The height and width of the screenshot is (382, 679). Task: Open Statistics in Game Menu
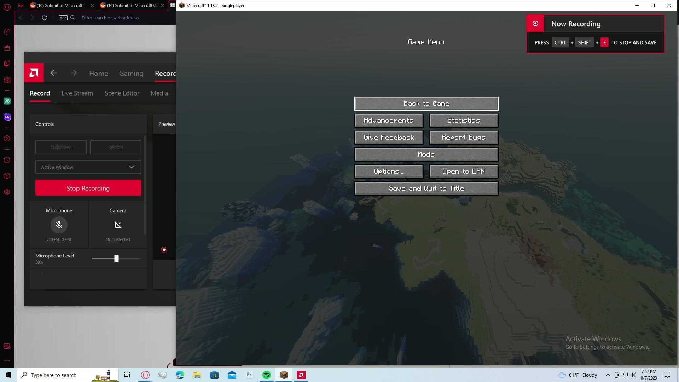coord(464,121)
